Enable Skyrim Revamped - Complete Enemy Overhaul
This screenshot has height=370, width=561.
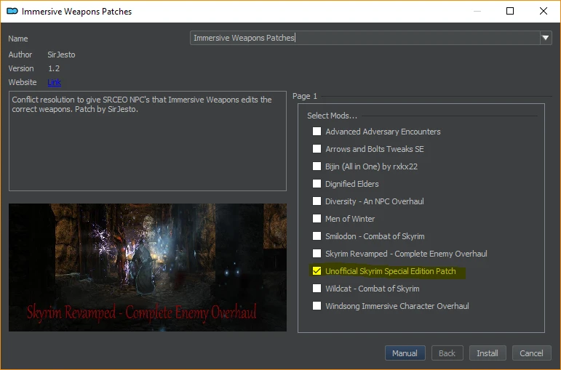317,254
